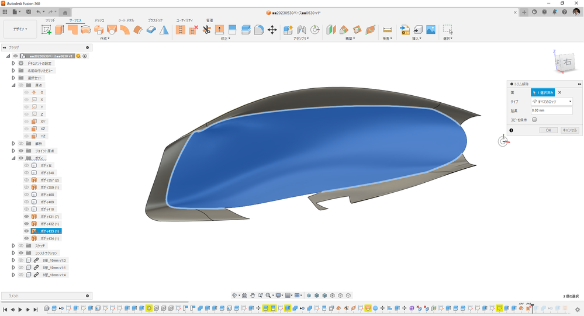The image size is (584, 316).
Task: Click the Measure ruler icon
Action: [388, 30]
